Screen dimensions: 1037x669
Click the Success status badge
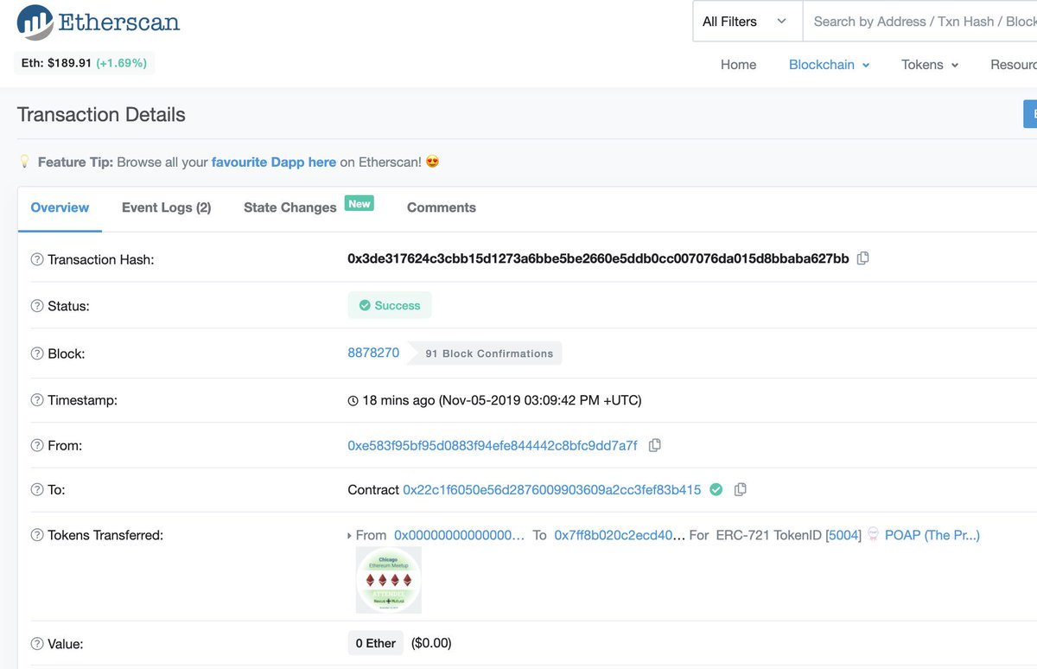tap(389, 305)
